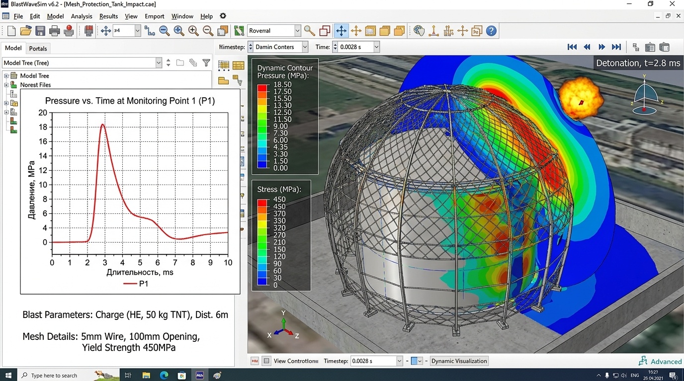Click the View Controttonne button

tap(295, 361)
